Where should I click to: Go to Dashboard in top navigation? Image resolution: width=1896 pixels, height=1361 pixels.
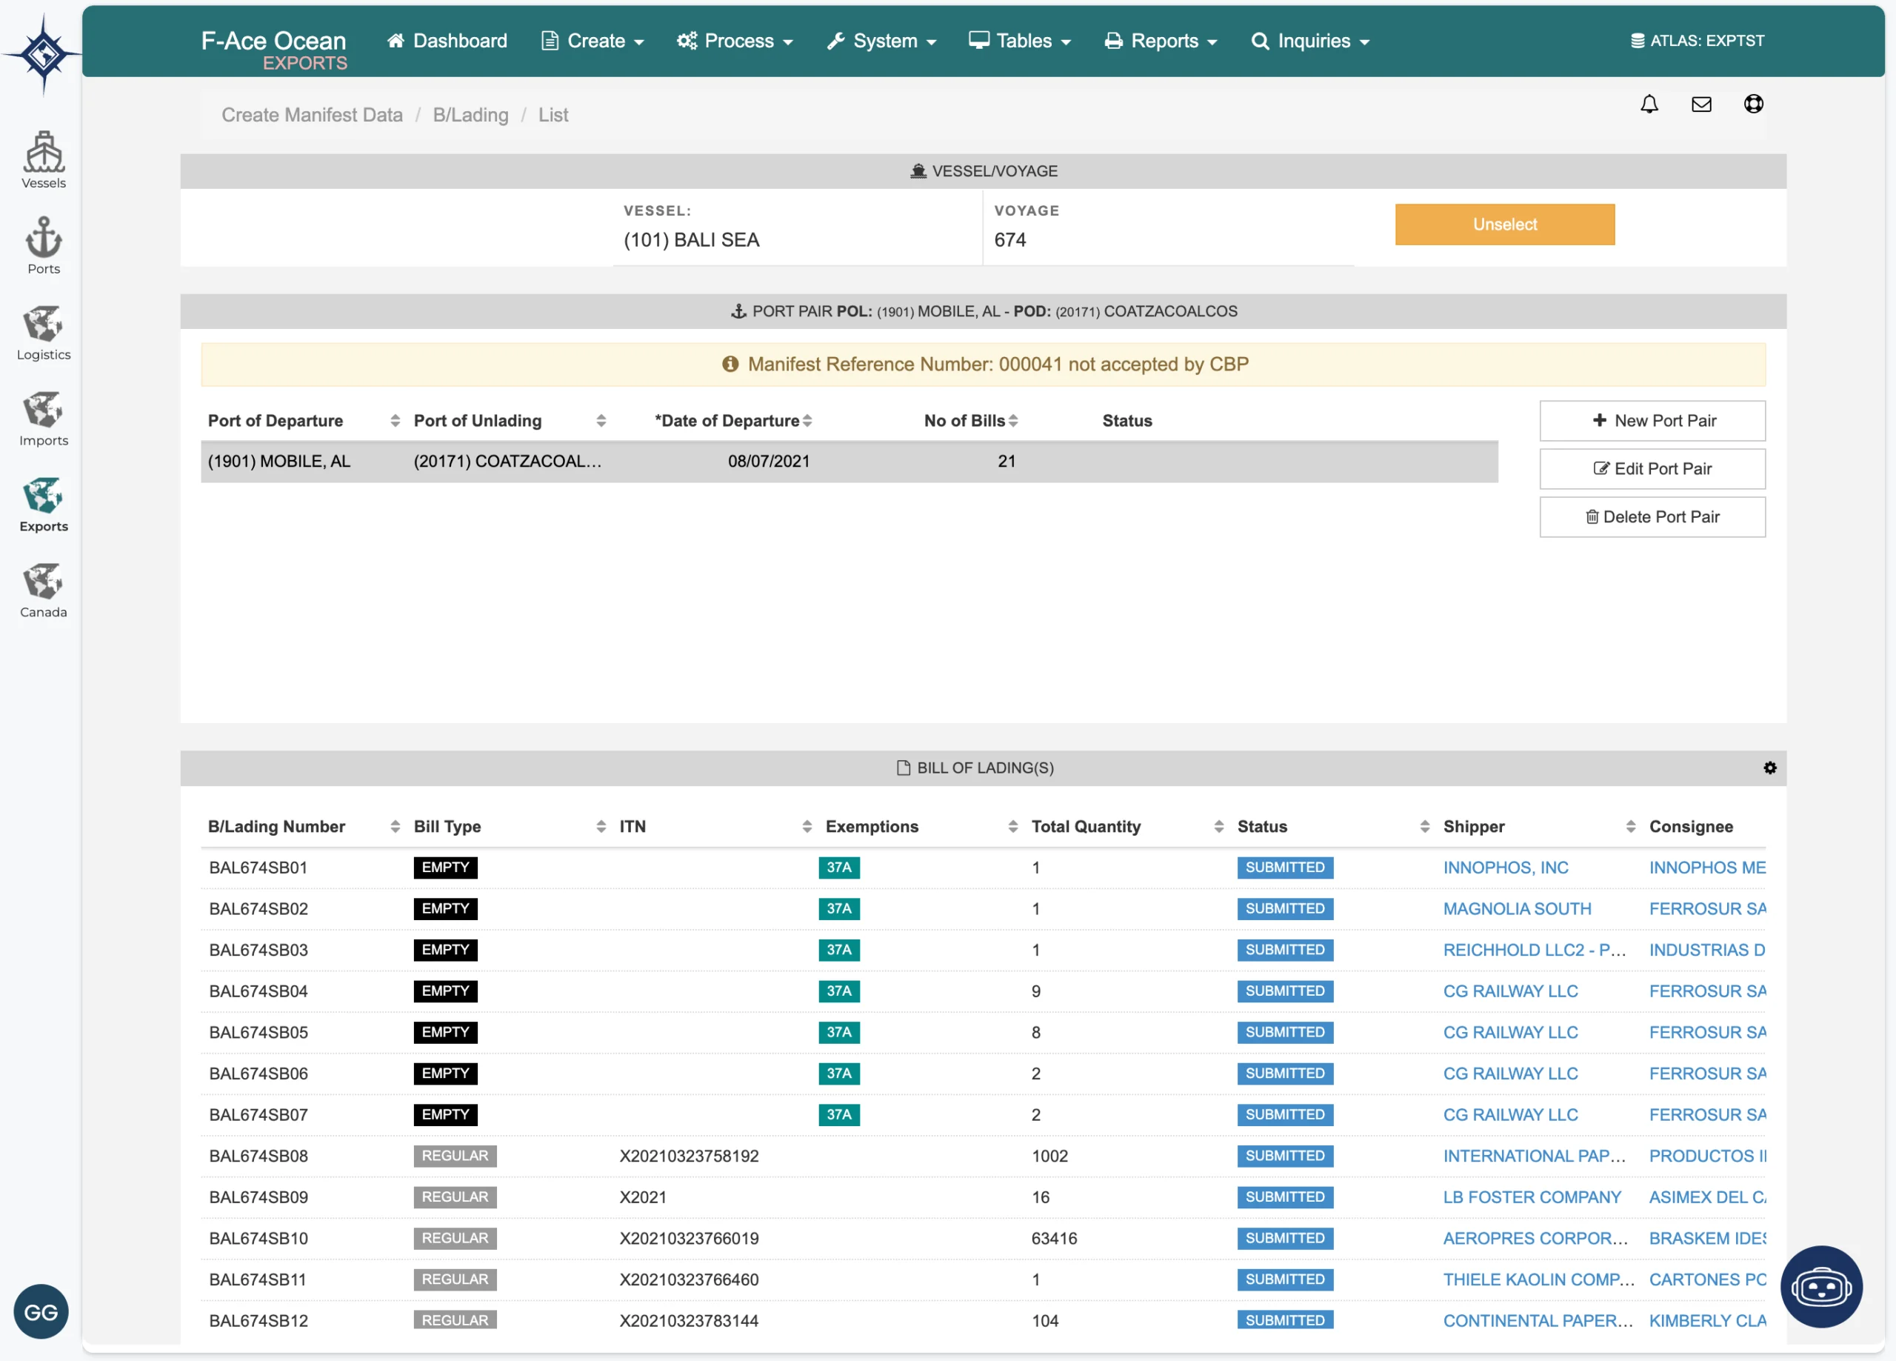pyautogui.click(x=447, y=41)
